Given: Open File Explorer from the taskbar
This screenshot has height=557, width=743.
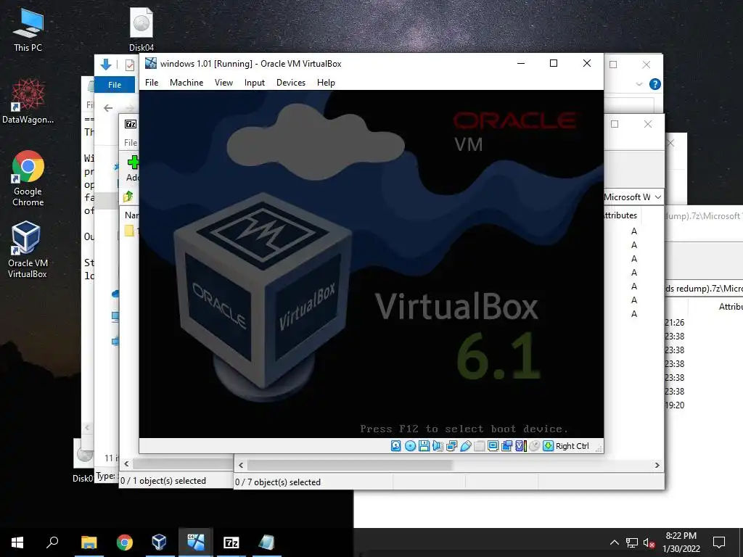Looking at the screenshot, I should (89, 542).
